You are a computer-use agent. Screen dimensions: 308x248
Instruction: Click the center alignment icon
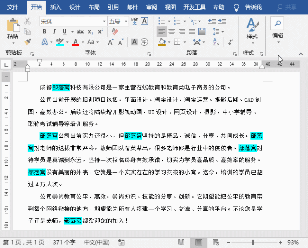point(172,32)
